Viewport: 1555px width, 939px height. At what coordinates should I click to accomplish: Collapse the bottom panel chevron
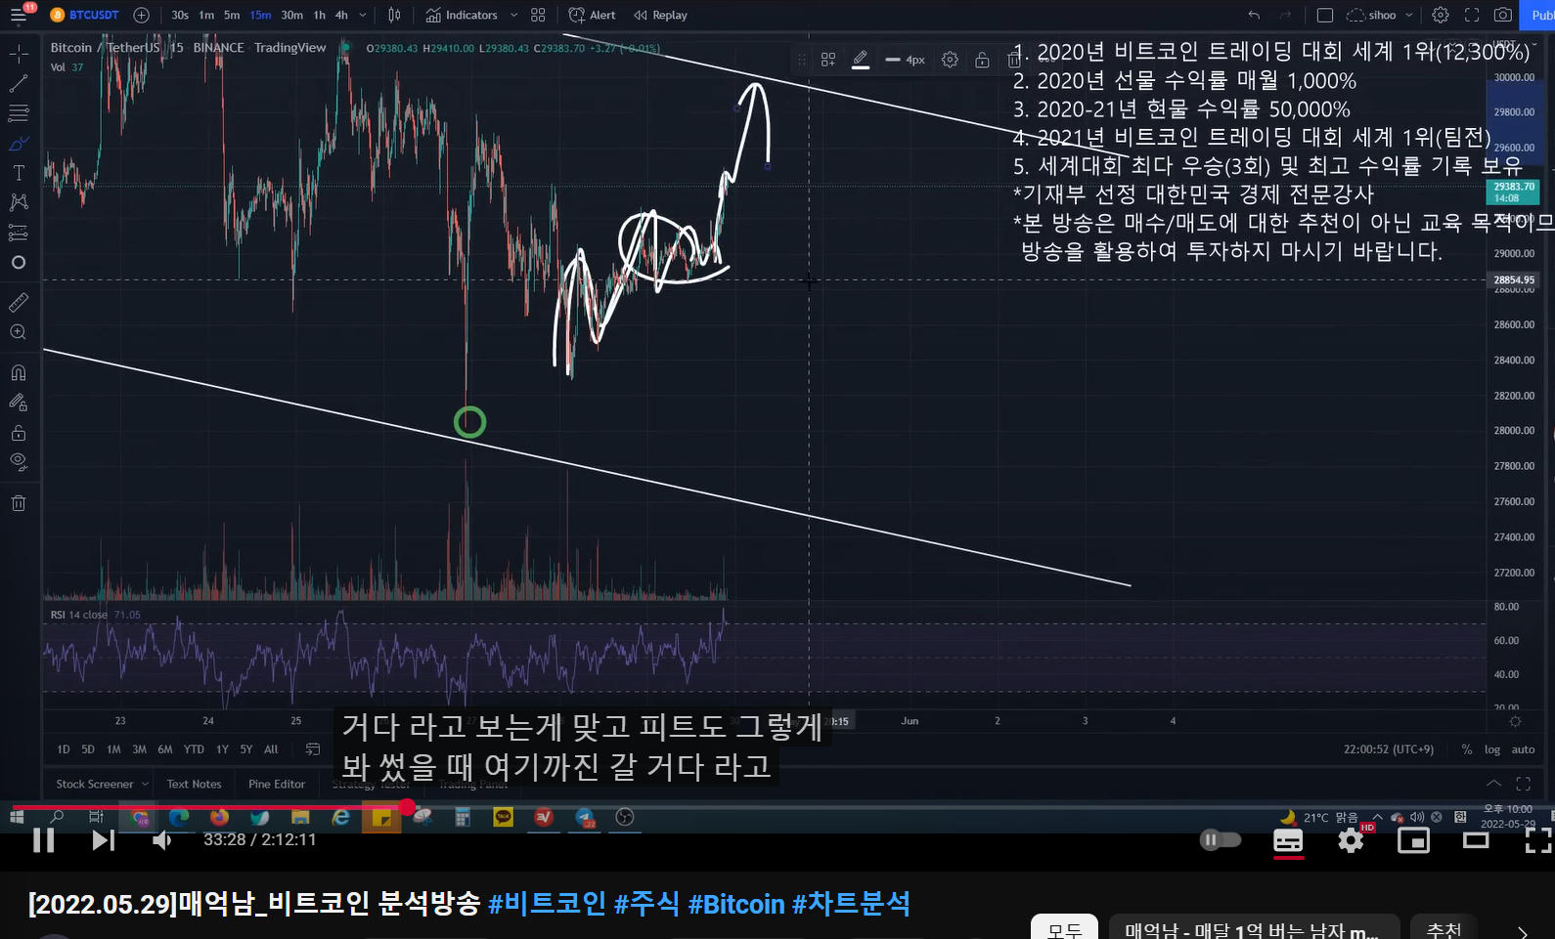tap(1493, 784)
